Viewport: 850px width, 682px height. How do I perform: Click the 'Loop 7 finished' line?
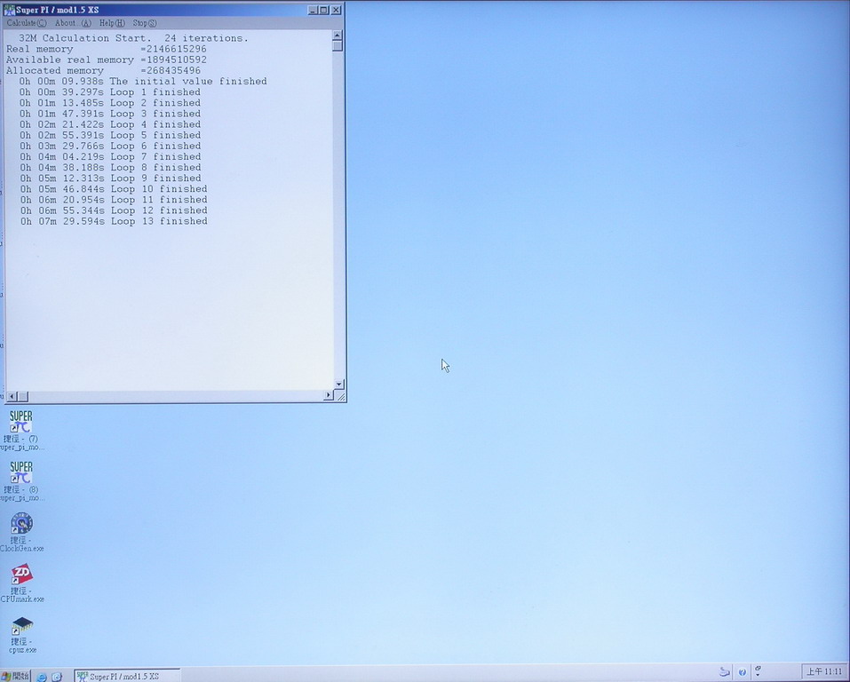pos(110,156)
